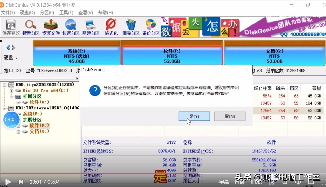The height and width of the screenshot is (187, 326).
Task: Open 备份分区 (Backup Partition) tool
Action: tap(151, 27)
